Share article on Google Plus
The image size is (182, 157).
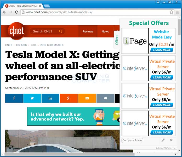(x=69, y=98)
